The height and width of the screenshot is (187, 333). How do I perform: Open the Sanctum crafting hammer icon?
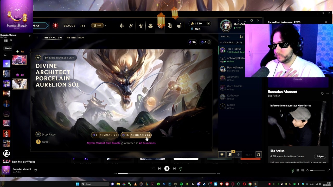[x=160, y=25]
